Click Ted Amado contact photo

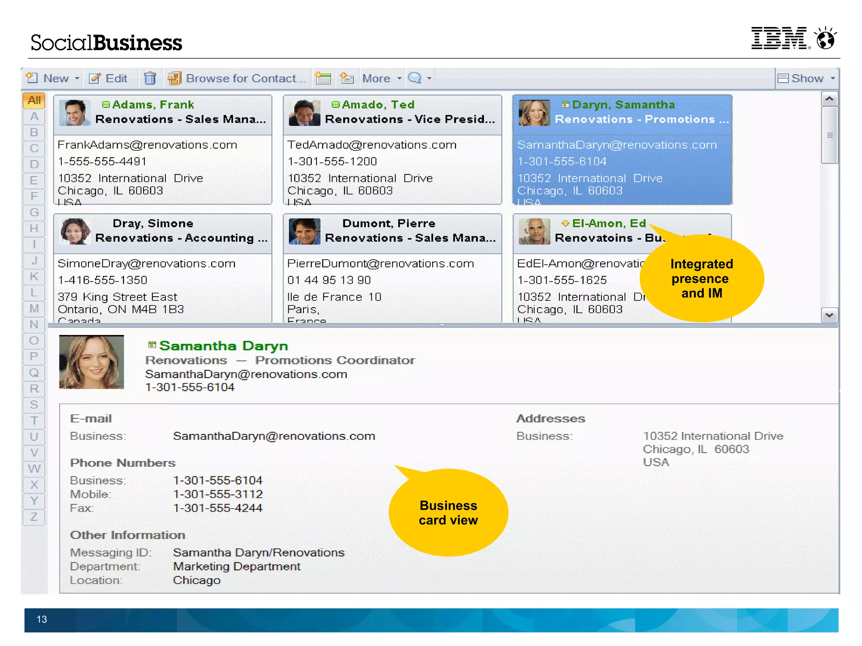click(304, 113)
